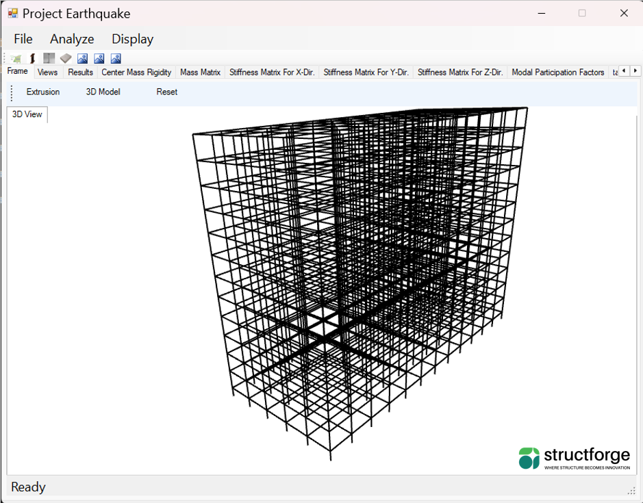
Task: Open the Center Mass Rigidity tab
Action: [x=136, y=72]
